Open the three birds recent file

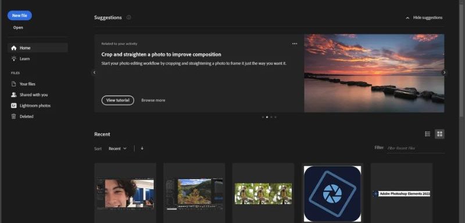[263, 193]
